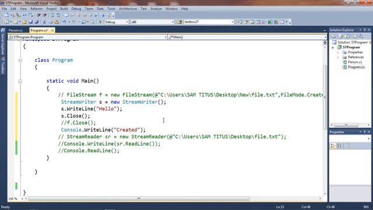373x210 pixels.
Task: Click View Class Diagram icon in Solution Explorer
Action: pos(361,36)
